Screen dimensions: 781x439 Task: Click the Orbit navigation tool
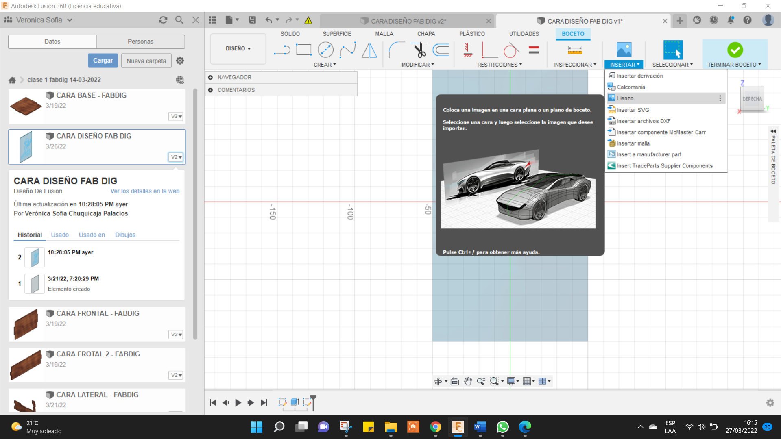coord(438,381)
